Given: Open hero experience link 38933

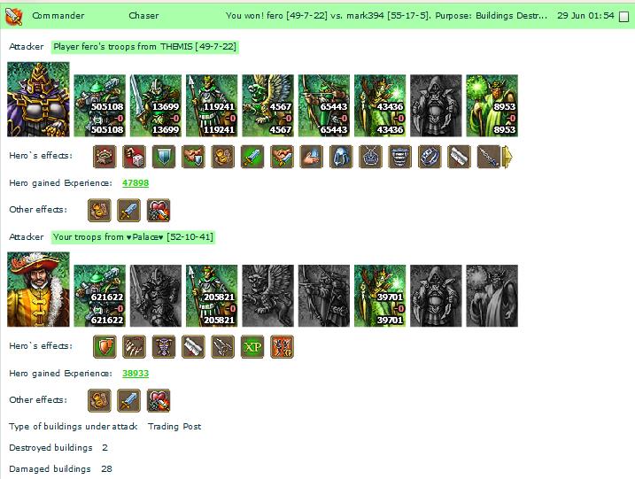Looking at the screenshot, I should click(x=136, y=374).
